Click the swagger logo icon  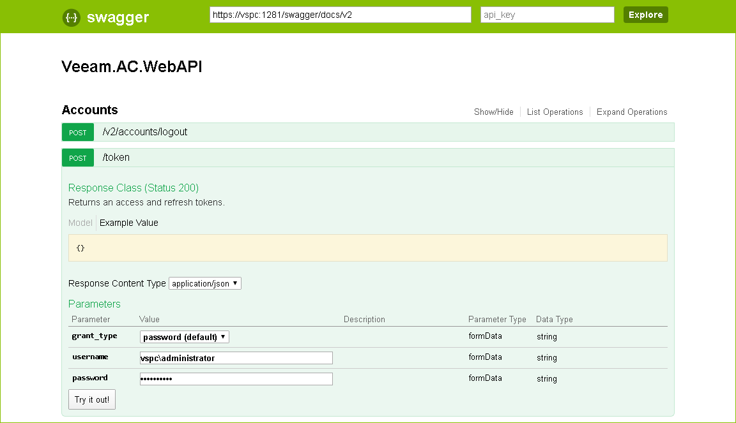tap(72, 18)
